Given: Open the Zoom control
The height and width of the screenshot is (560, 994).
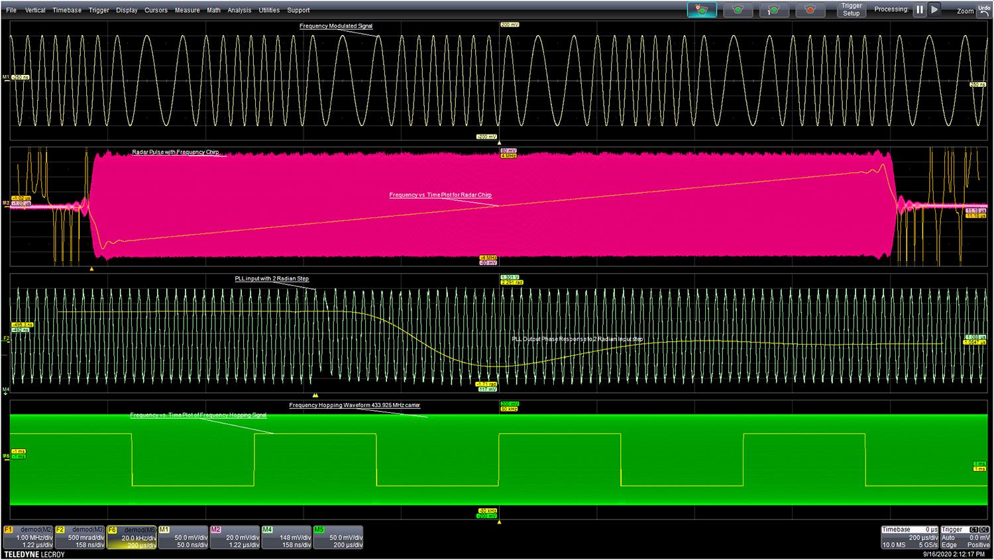Looking at the screenshot, I should pyautogui.click(x=965, y=11).
